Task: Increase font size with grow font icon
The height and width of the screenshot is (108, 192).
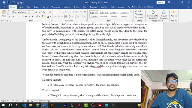Action: click(x=36, y=12)
